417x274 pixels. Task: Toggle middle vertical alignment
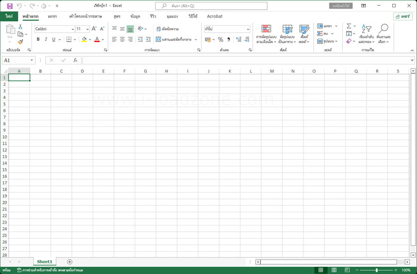click(x=122, y=29)
